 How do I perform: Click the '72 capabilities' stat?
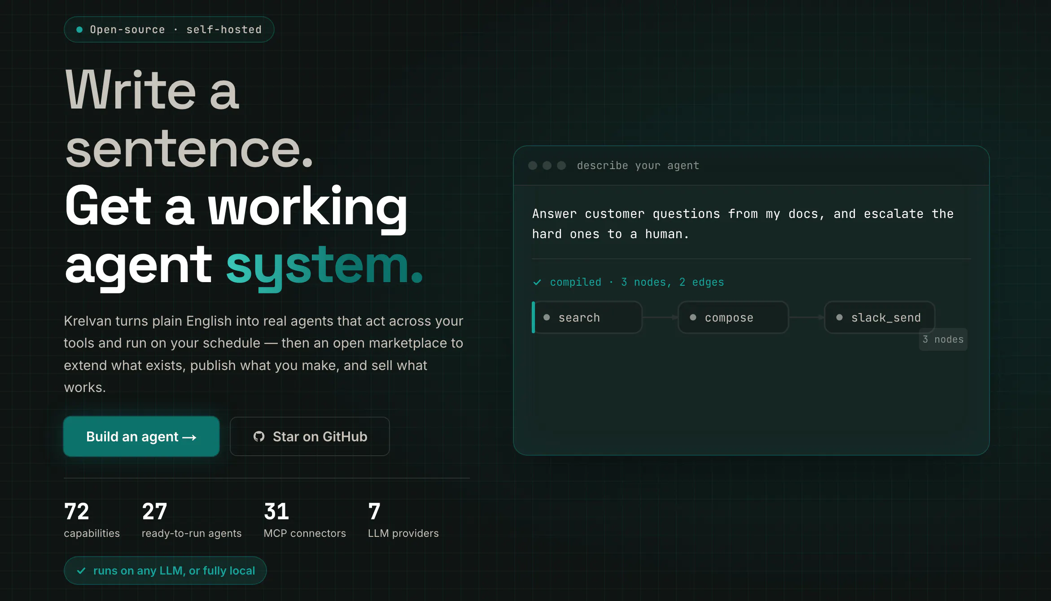[92, 520]
